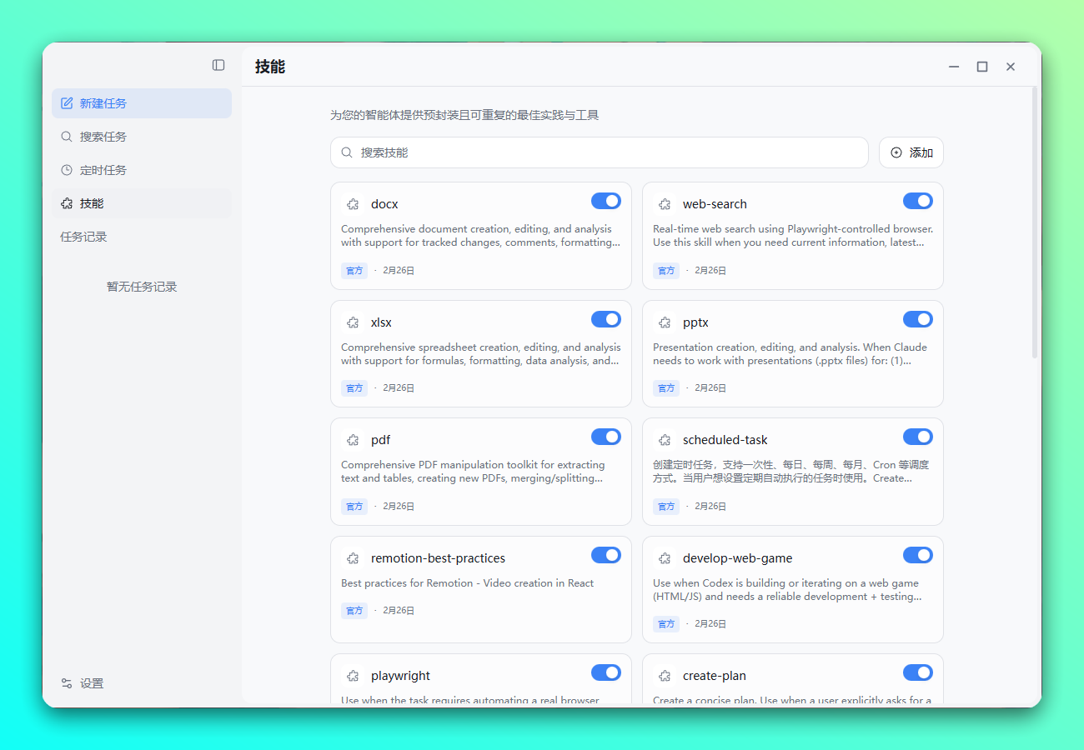This screenshot has width=1084, height=750.
Task: Click the puzzle icon beside scheduled-task
Action: (x=665, y=440)
